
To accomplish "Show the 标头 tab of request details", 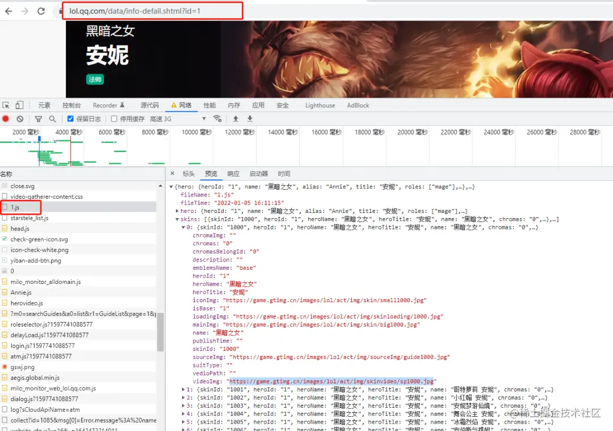I will (189, 174).
